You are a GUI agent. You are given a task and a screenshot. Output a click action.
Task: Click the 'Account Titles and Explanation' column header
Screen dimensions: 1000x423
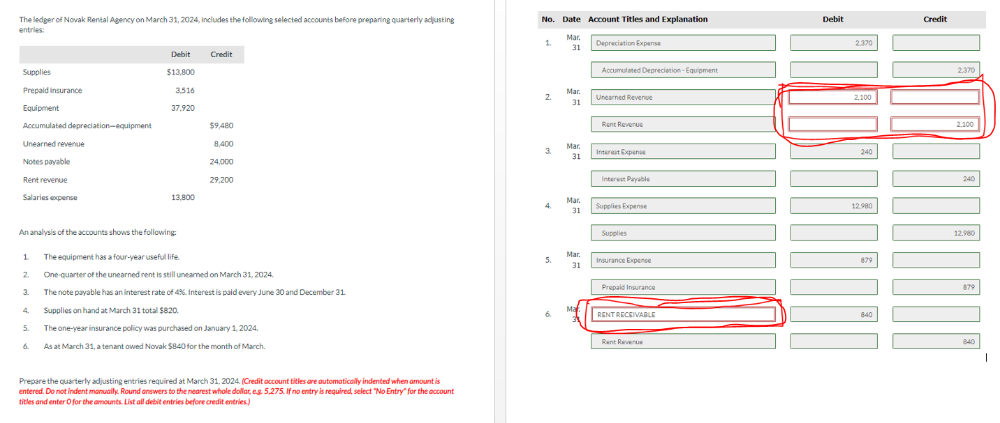click(x=647, y=20)
